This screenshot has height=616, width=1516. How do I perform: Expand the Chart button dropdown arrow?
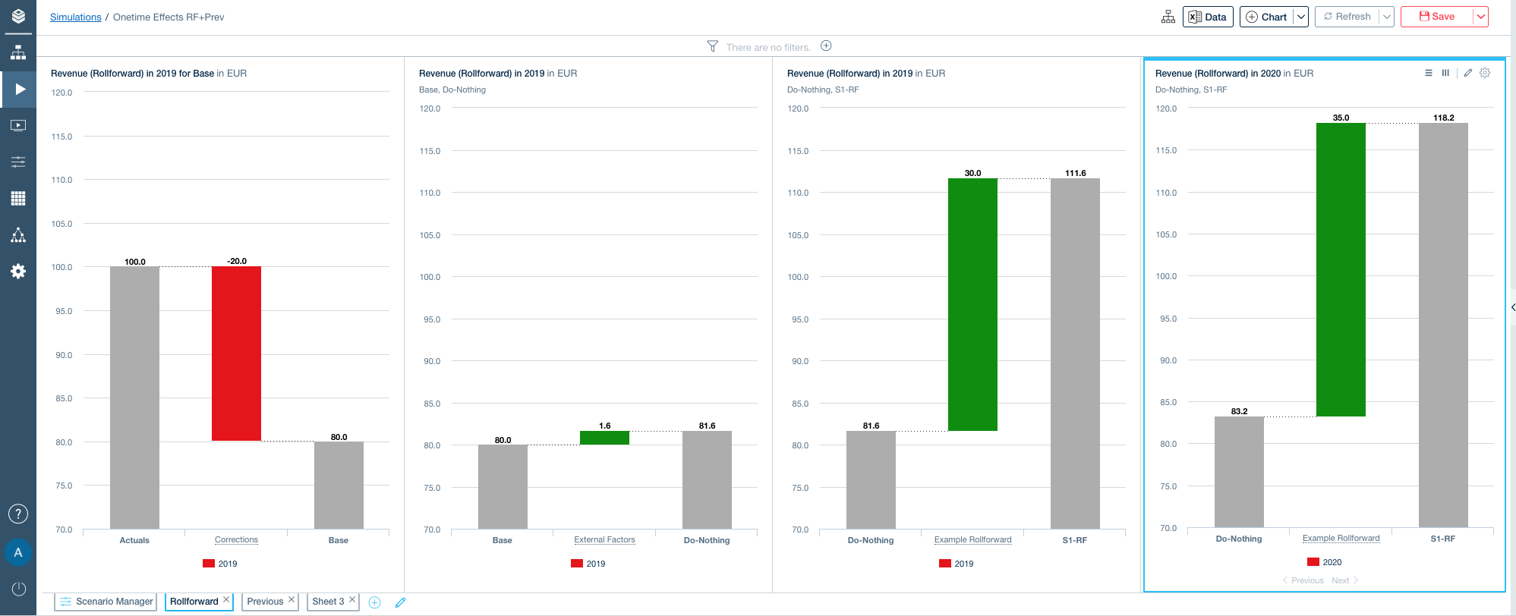click(1300, 17)
